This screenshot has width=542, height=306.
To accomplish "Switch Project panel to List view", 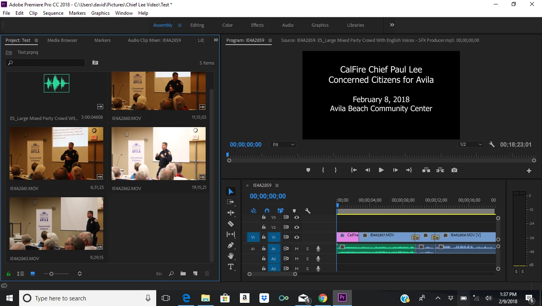I will pyautogui.click(x=21, y=274).
